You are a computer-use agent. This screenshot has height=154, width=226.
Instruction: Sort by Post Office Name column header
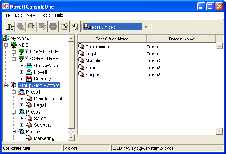tap(112, 39)
